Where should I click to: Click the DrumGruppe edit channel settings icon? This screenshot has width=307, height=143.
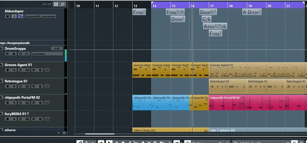21,54
